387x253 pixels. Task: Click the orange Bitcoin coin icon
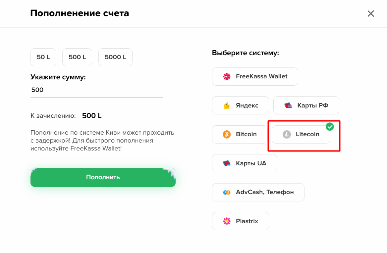point(227,134)
